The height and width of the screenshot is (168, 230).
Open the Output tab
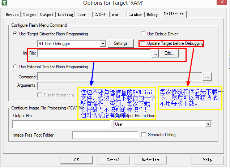coord(47,14)
